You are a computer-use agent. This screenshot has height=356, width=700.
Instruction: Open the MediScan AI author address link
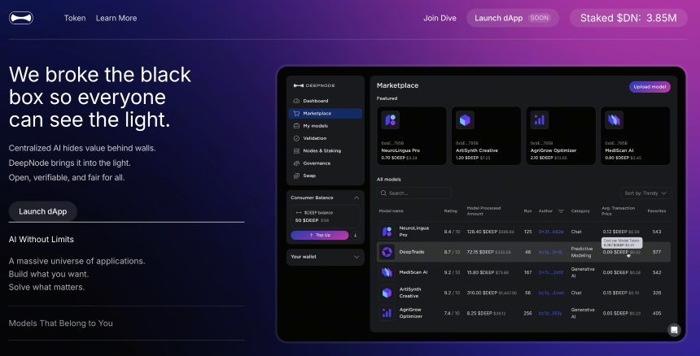click(551, 272)
